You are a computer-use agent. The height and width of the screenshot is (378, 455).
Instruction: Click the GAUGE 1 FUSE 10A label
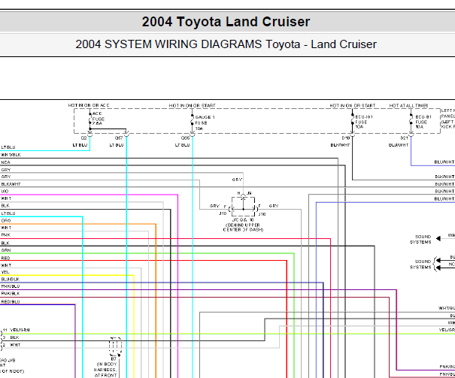coord(205,123)
